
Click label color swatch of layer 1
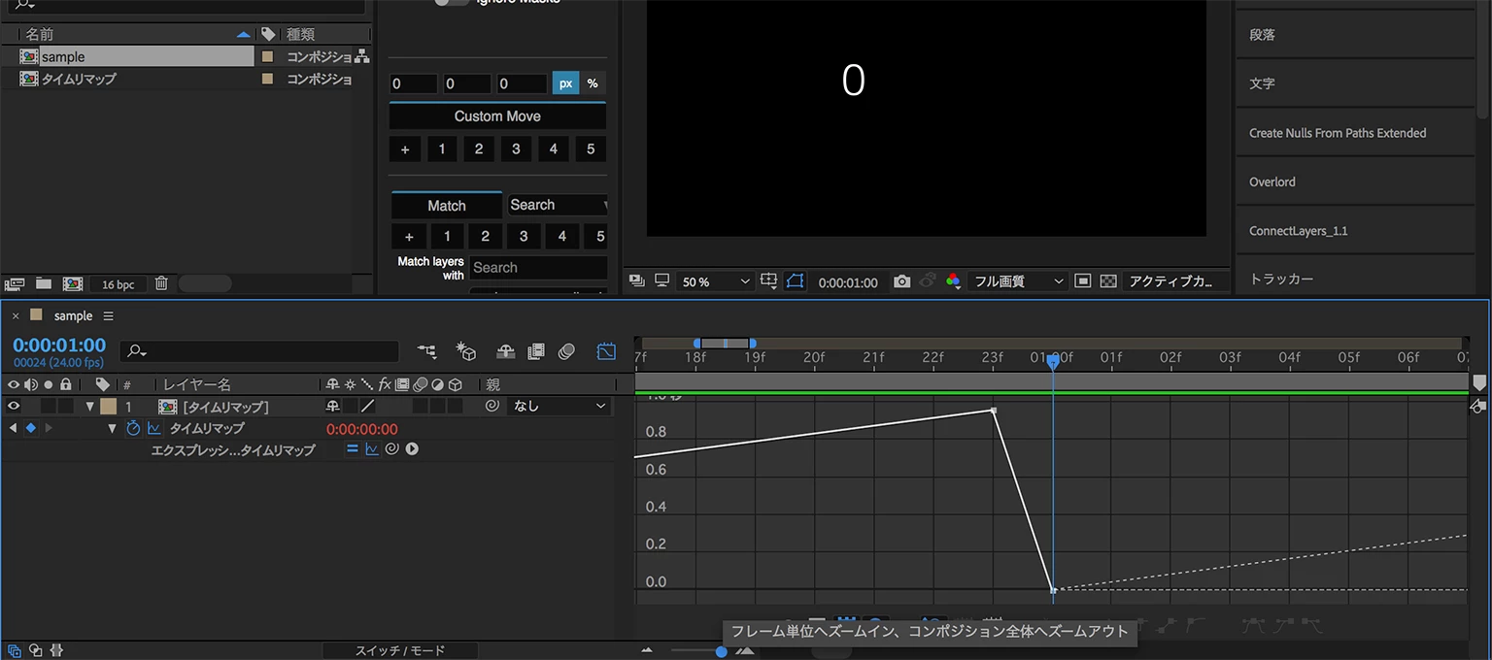[x=108, y=406]
